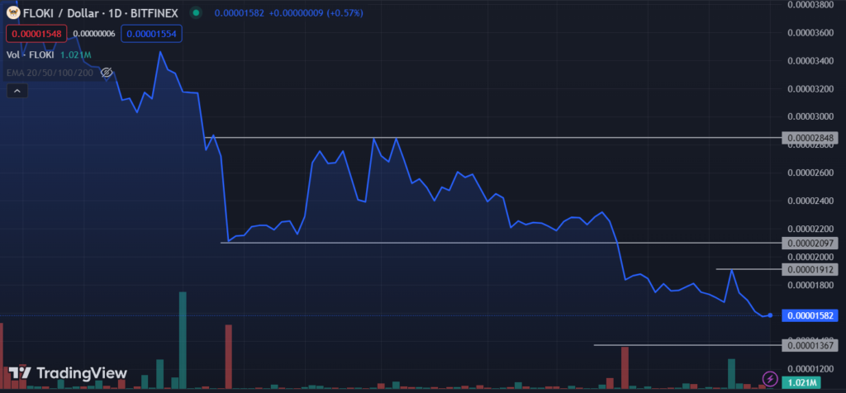Select the Vol · FLOKI indicator legend
846x393 pixels.
coord(49,54)
